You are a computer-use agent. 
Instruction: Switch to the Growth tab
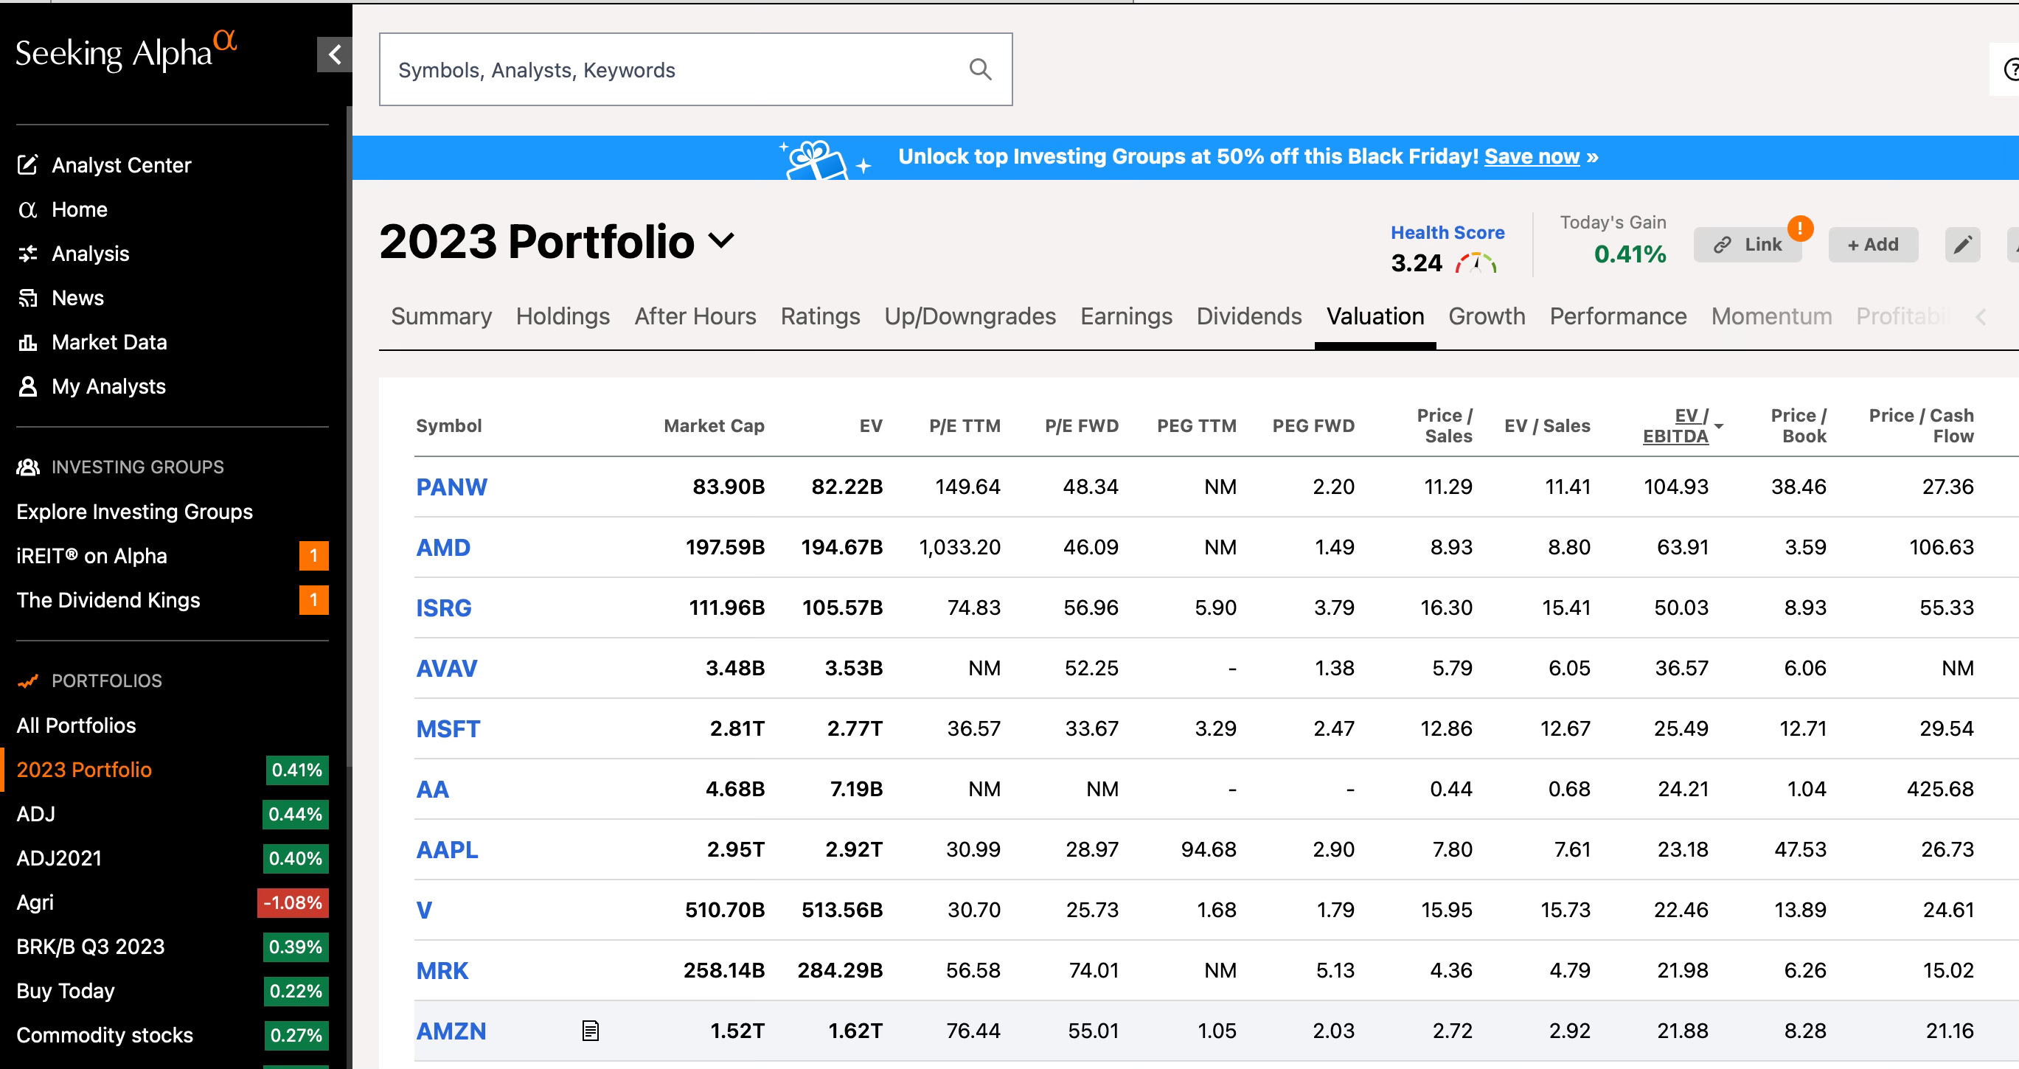pos(1486,316)
